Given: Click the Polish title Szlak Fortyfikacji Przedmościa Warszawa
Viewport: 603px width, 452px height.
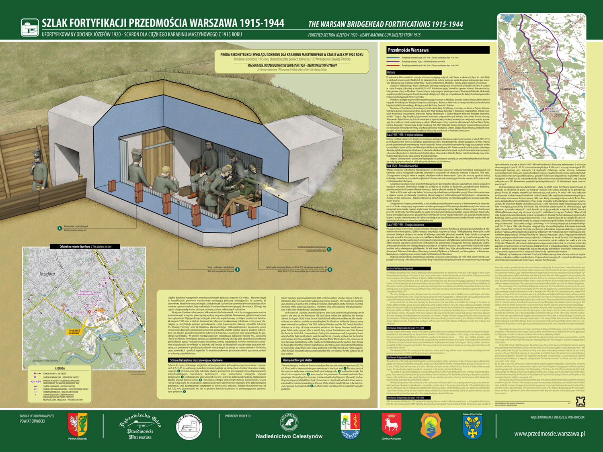Looking at the screenshot, I should click(163, 23).
